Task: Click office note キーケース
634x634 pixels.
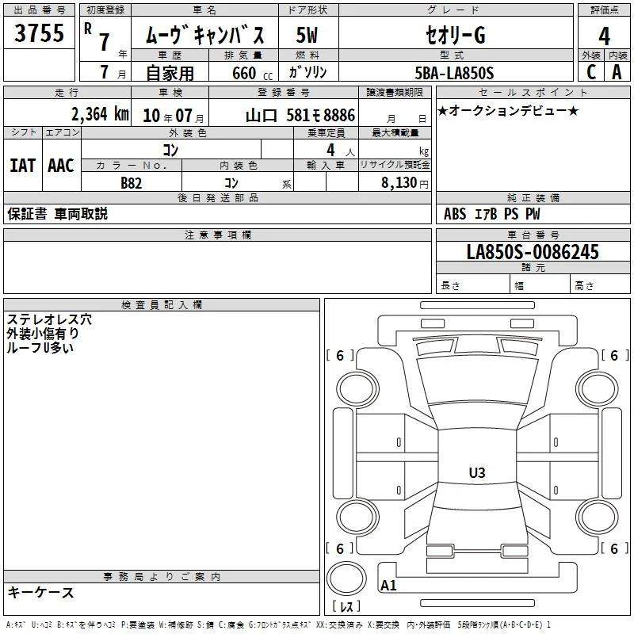Action: [41, 592]
